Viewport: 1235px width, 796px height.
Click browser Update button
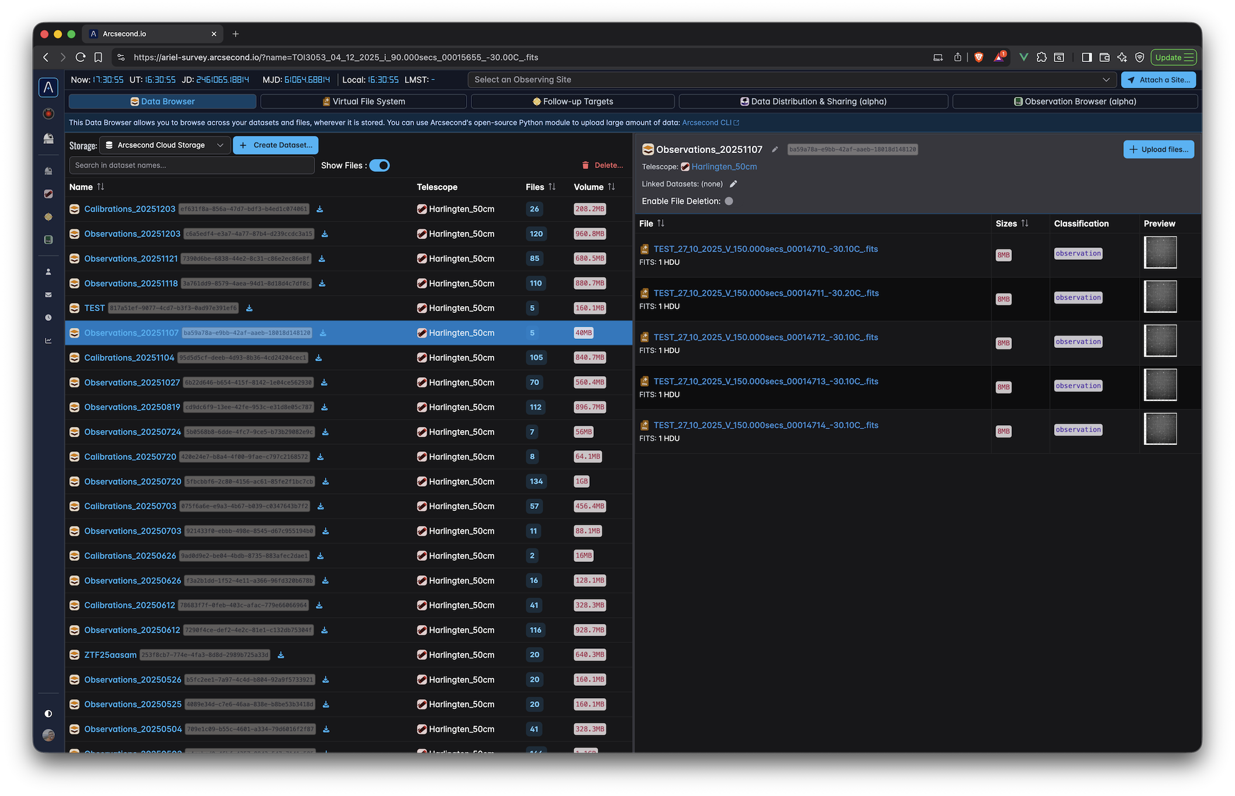(1174, 57)
